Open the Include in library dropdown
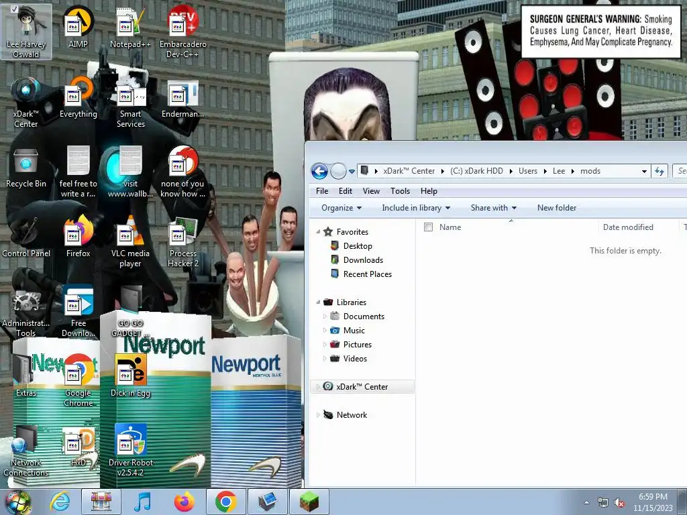This screenshot has width=687, height=515. tap(416, 208)
